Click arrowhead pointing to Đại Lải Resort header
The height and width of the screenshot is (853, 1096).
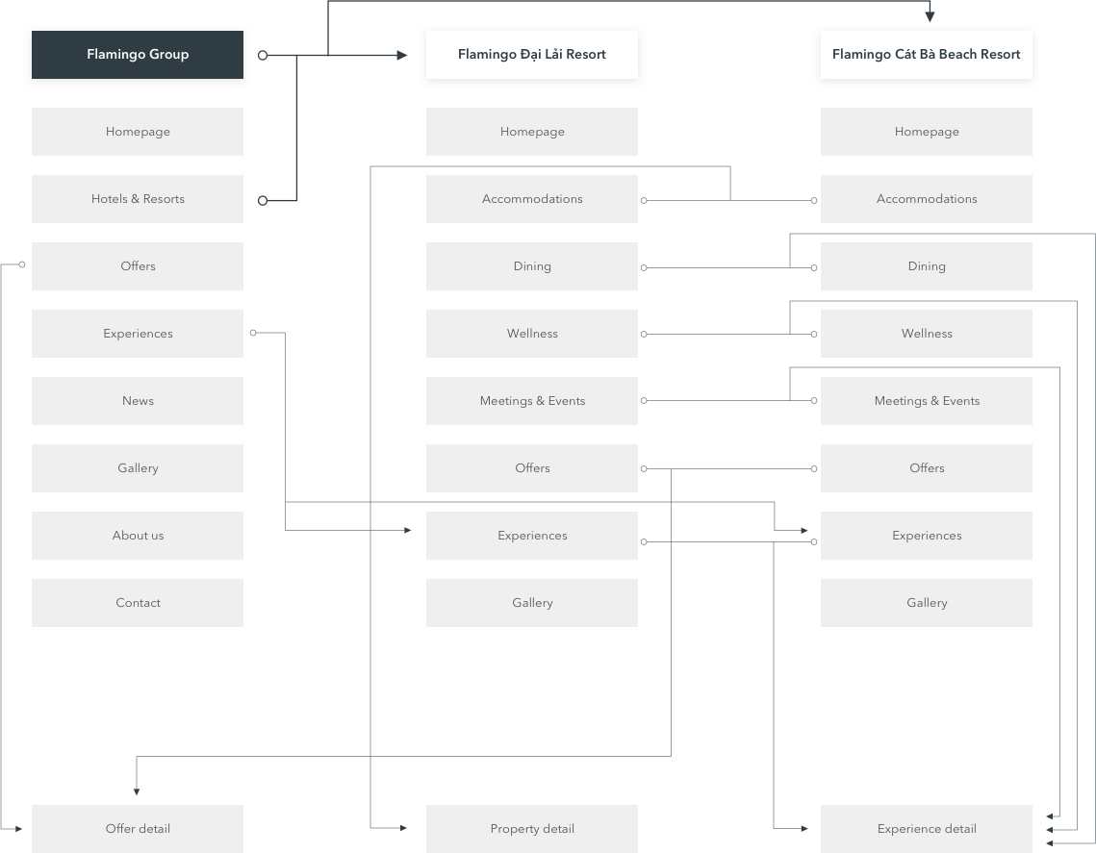402,55
